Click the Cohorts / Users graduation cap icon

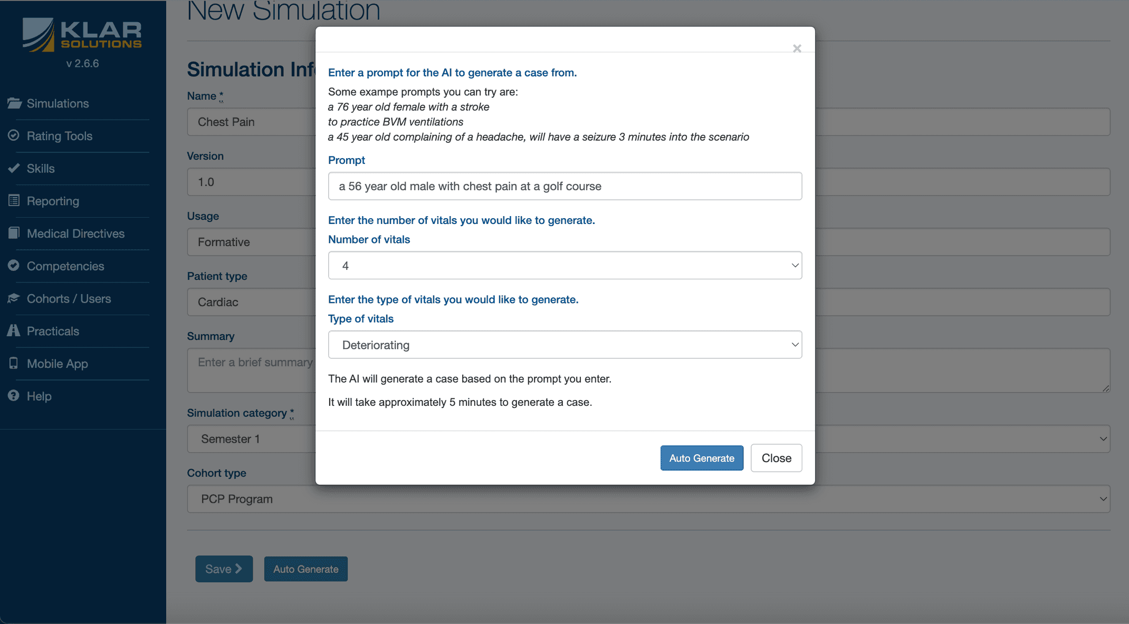(x=14, y=298)
